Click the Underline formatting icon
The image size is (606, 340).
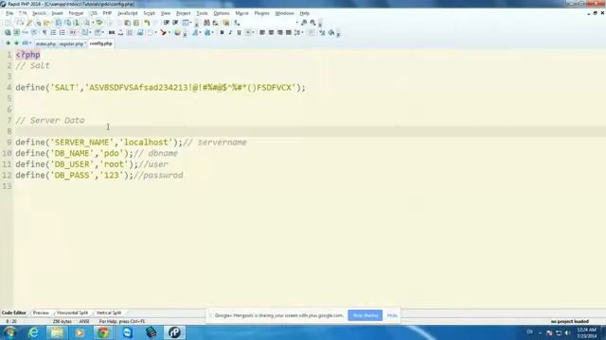(239, 33)
